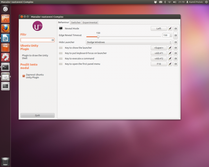Switch to the Experimental tab

90,22
